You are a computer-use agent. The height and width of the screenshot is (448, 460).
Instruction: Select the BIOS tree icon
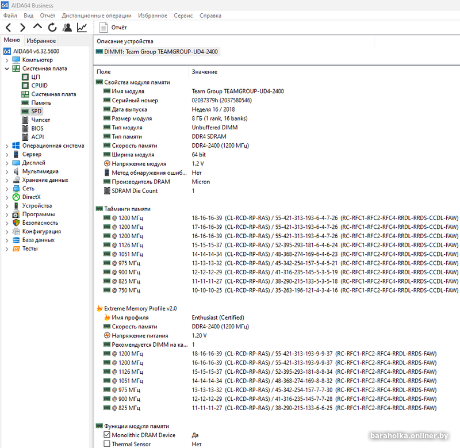25,128
